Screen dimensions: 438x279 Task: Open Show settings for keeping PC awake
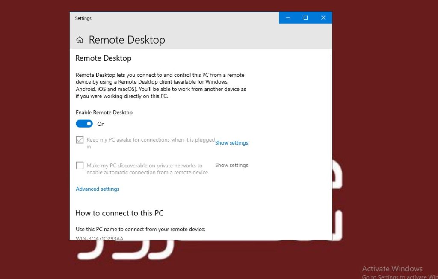pos(231,142)
